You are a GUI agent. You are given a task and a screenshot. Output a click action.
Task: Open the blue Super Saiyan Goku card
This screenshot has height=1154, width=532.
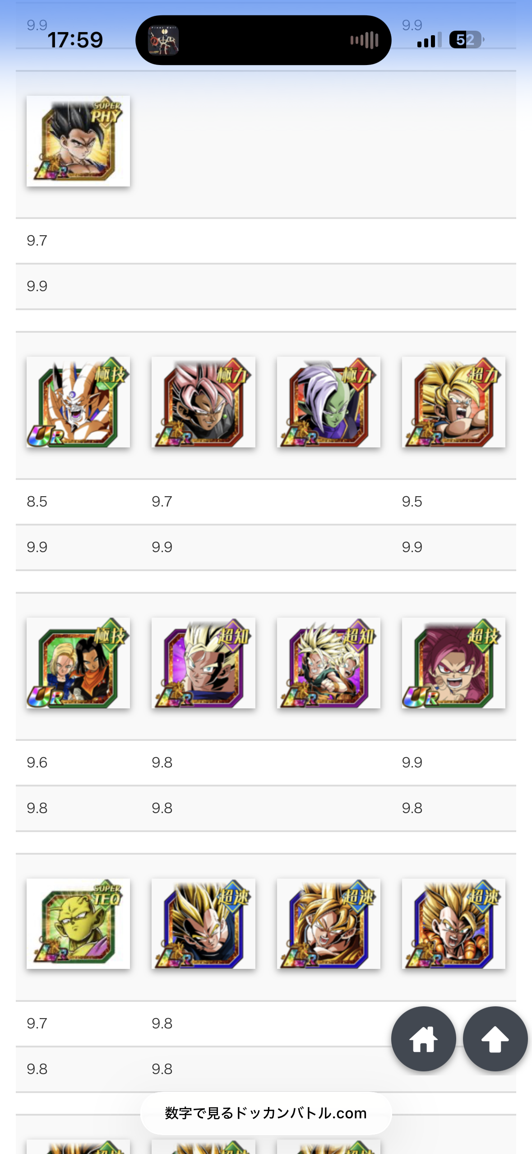click(x=328, y=924)
